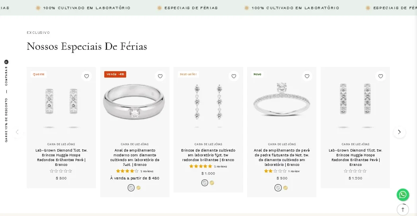Open the Ganhe 15% de desconto tab
The image size is (417, 216).
pyautogui.click(x=6, y=120)
